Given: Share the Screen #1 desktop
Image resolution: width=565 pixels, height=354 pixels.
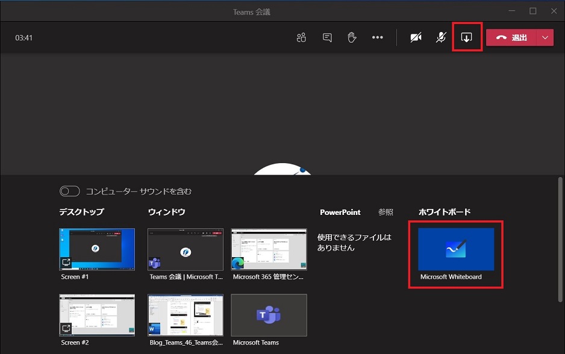Looking at the screenshot, I should (97, 249).
